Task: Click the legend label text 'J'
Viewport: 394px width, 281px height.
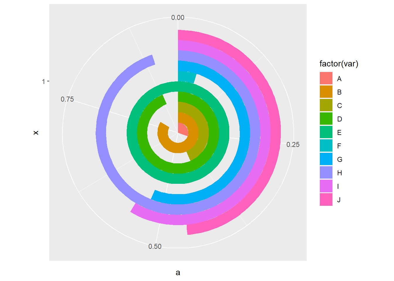Action: pyautogui.click(x=339, y=200)
